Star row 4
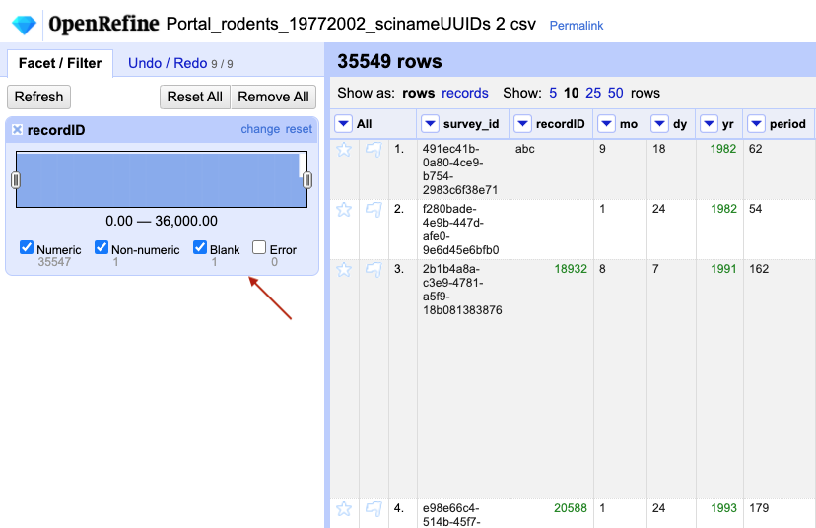 pos(344,508)
